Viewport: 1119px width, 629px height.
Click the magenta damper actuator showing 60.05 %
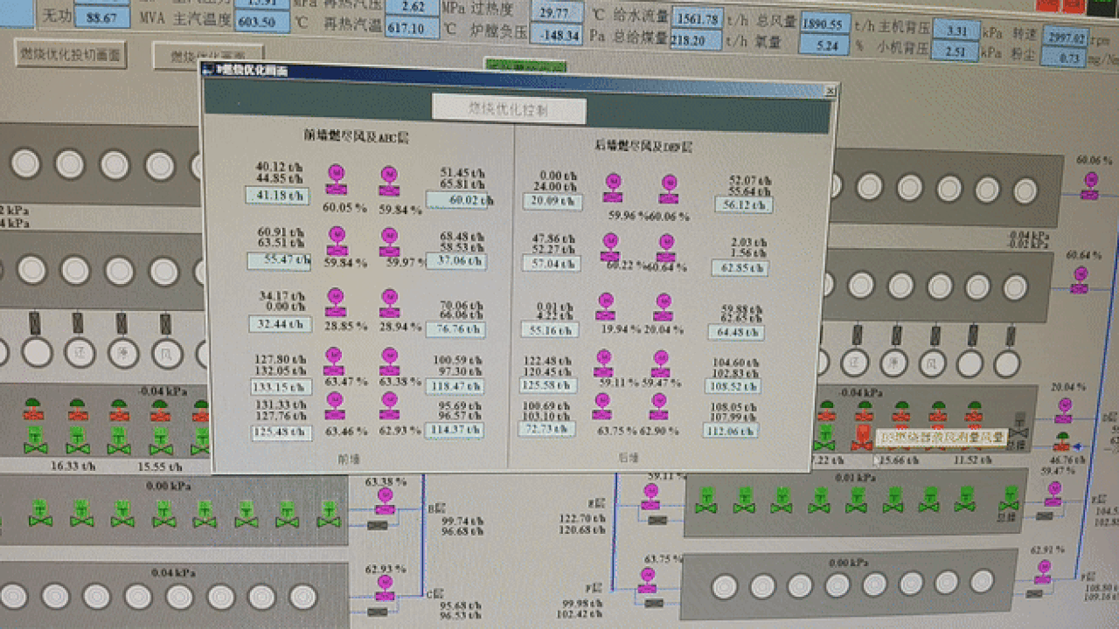[336, 182]
